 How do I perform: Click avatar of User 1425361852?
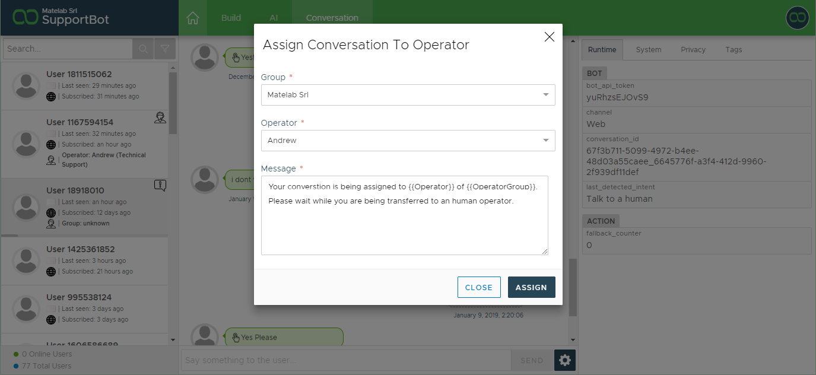[26, 261]
